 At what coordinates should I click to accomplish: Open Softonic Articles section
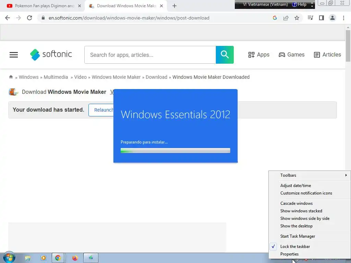(327, 54)
